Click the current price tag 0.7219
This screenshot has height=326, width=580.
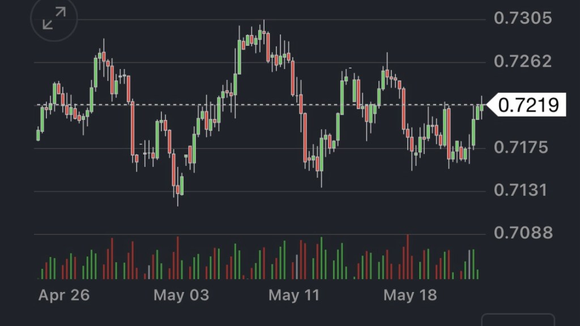coord(528,105)
